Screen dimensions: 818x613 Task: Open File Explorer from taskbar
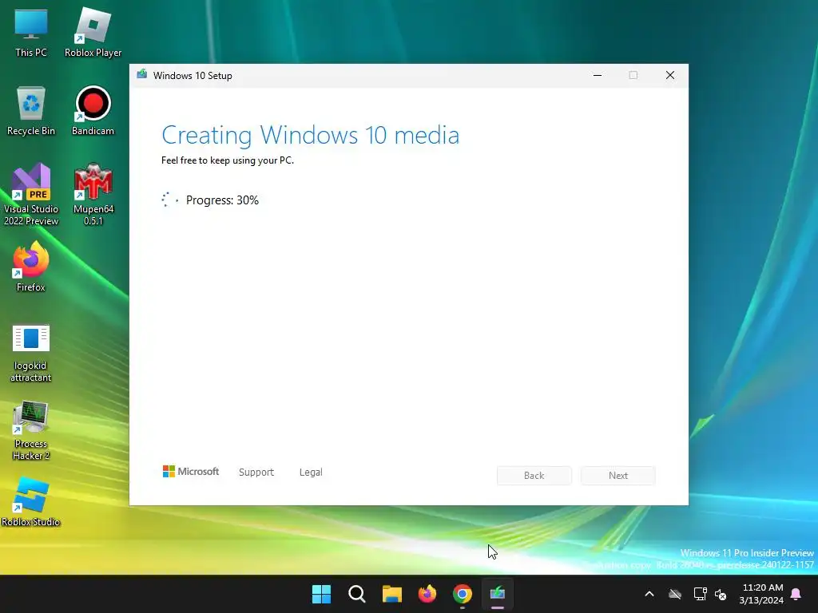coord(391,594)
